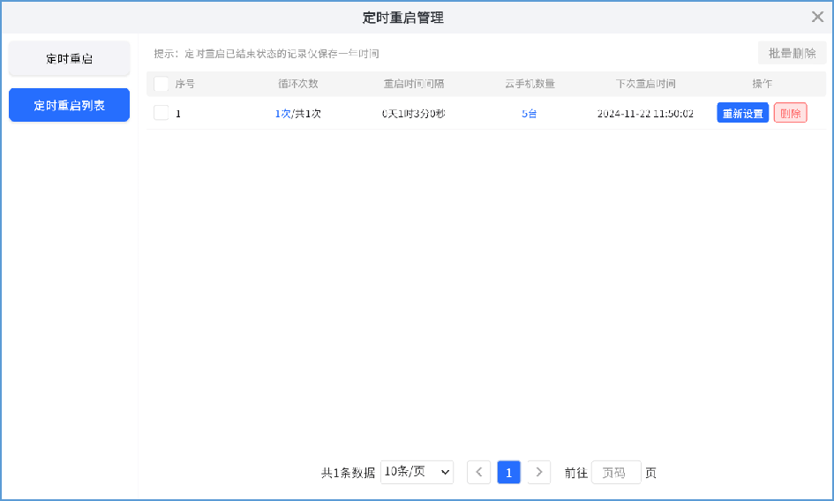The height and width of the screenshot is (501, 834).
Task: Click the 2024-11-22 11:50:02 restart time cell
Action: (645, 114)
